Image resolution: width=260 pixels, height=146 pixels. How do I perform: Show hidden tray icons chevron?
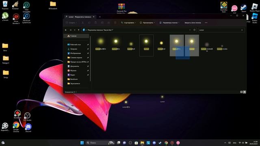click(x=225, y=143)
